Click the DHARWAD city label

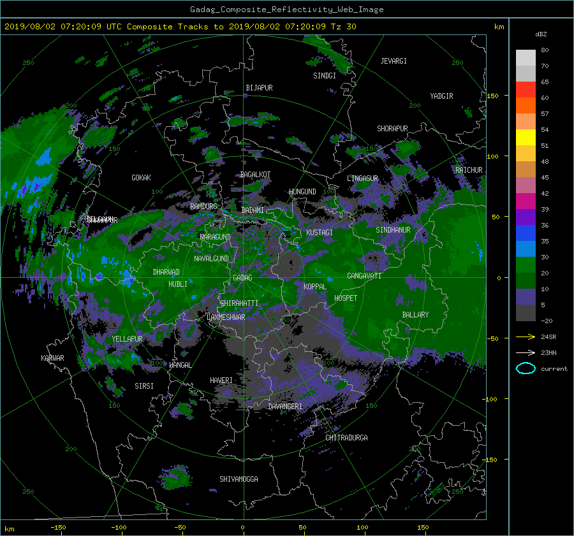166,272
